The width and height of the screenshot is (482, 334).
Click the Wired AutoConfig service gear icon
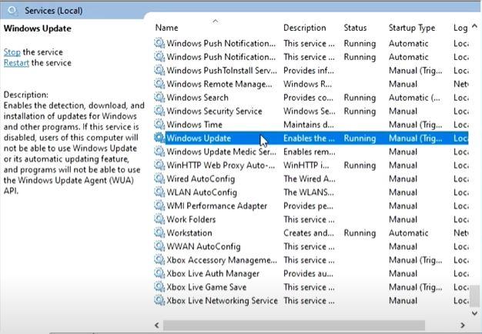(159, 179)
